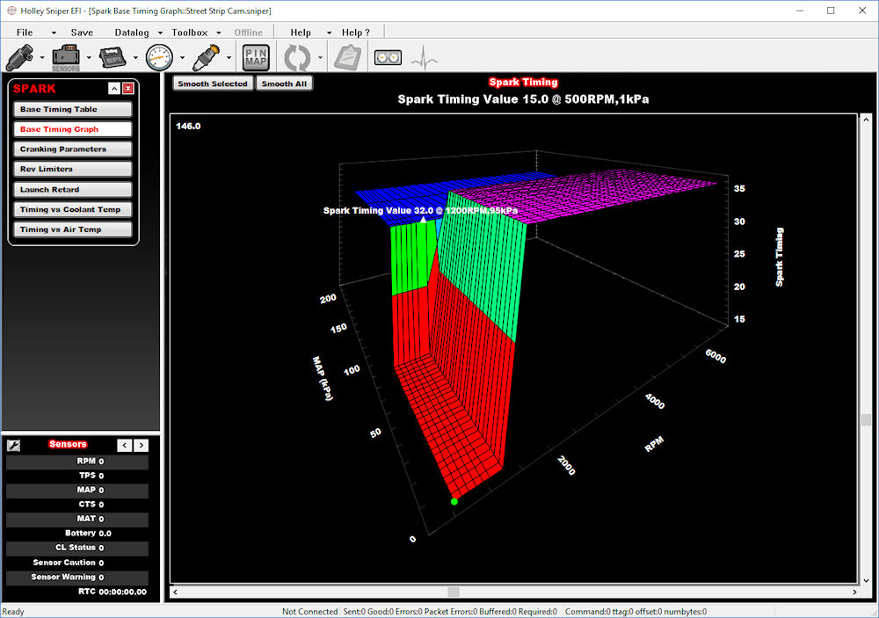Image resolution: width=879 pixels, height=618 pixels.
Task: Click the 'Ready' status bar text
Action: coord(13,612)
